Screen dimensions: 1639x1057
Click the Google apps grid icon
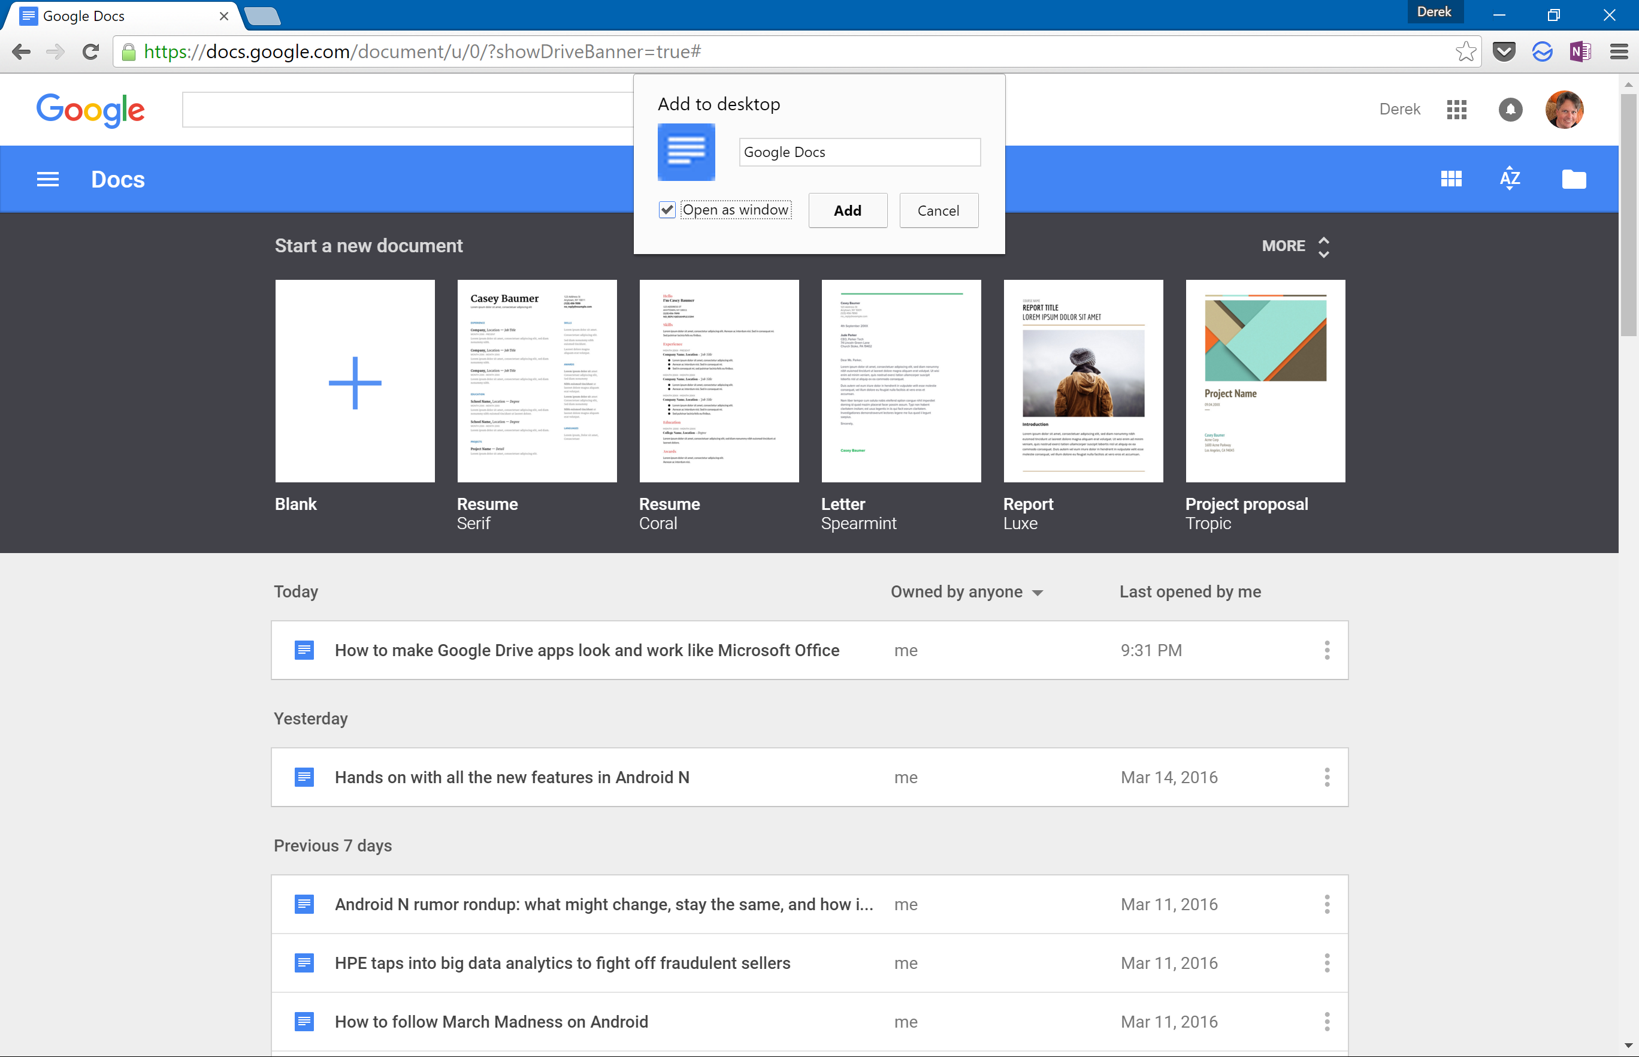coord(1457,108)
